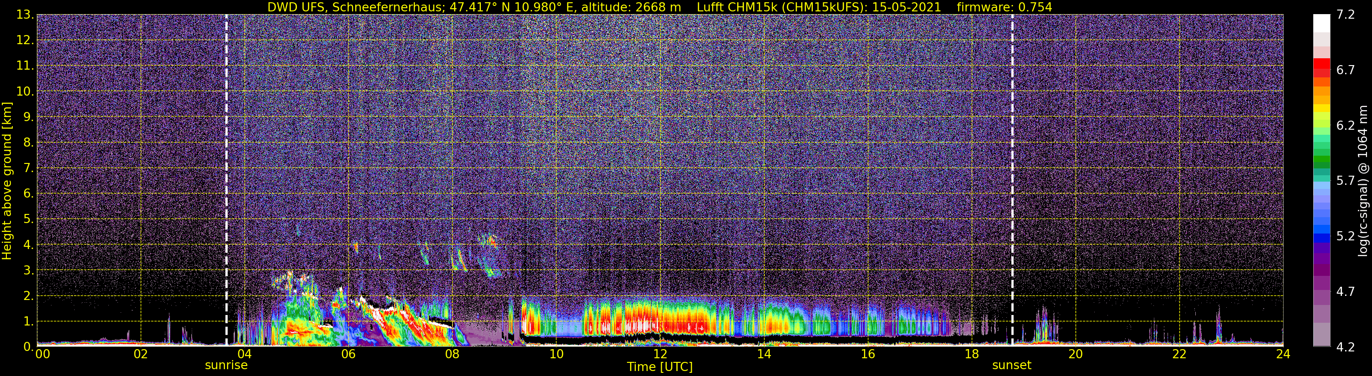The image size is (1372, 376).
Task: Click height-axis tick label '6.'
Action: point(29,194)
